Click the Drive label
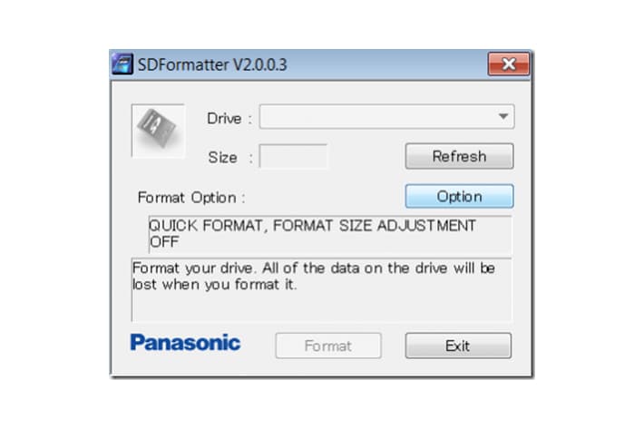This screenshot has width=644, height=429. (229, 118)
